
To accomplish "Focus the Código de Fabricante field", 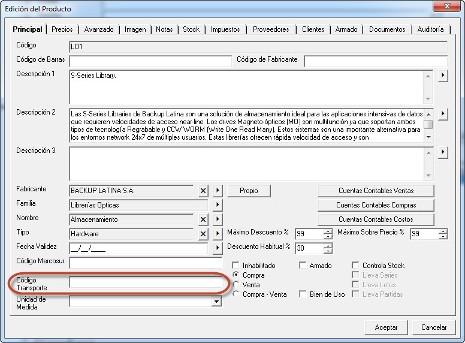I will pyautogui.click(x=376, y=61).
